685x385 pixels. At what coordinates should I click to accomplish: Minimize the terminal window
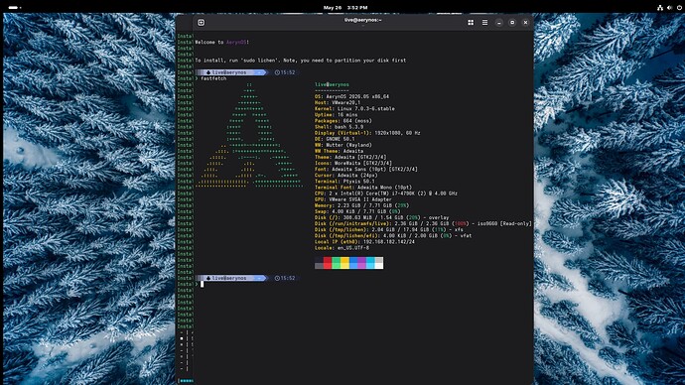(499, 23)
